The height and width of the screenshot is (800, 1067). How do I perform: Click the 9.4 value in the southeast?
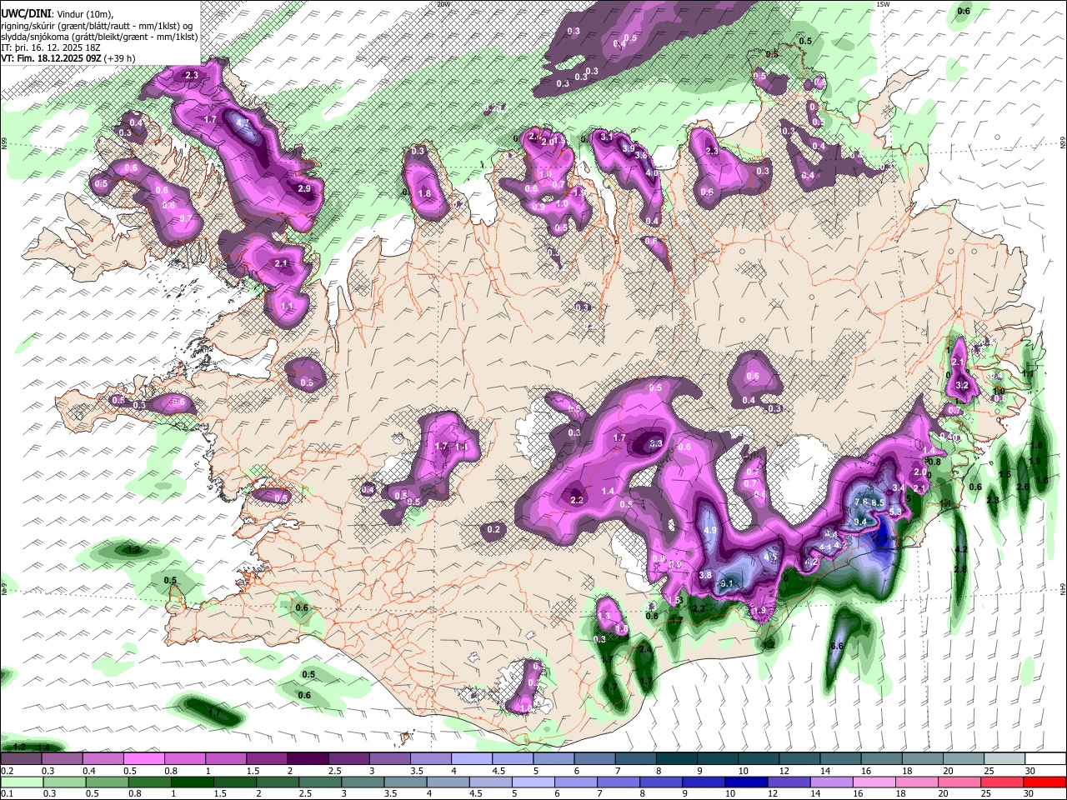click(x=861, y=522)
